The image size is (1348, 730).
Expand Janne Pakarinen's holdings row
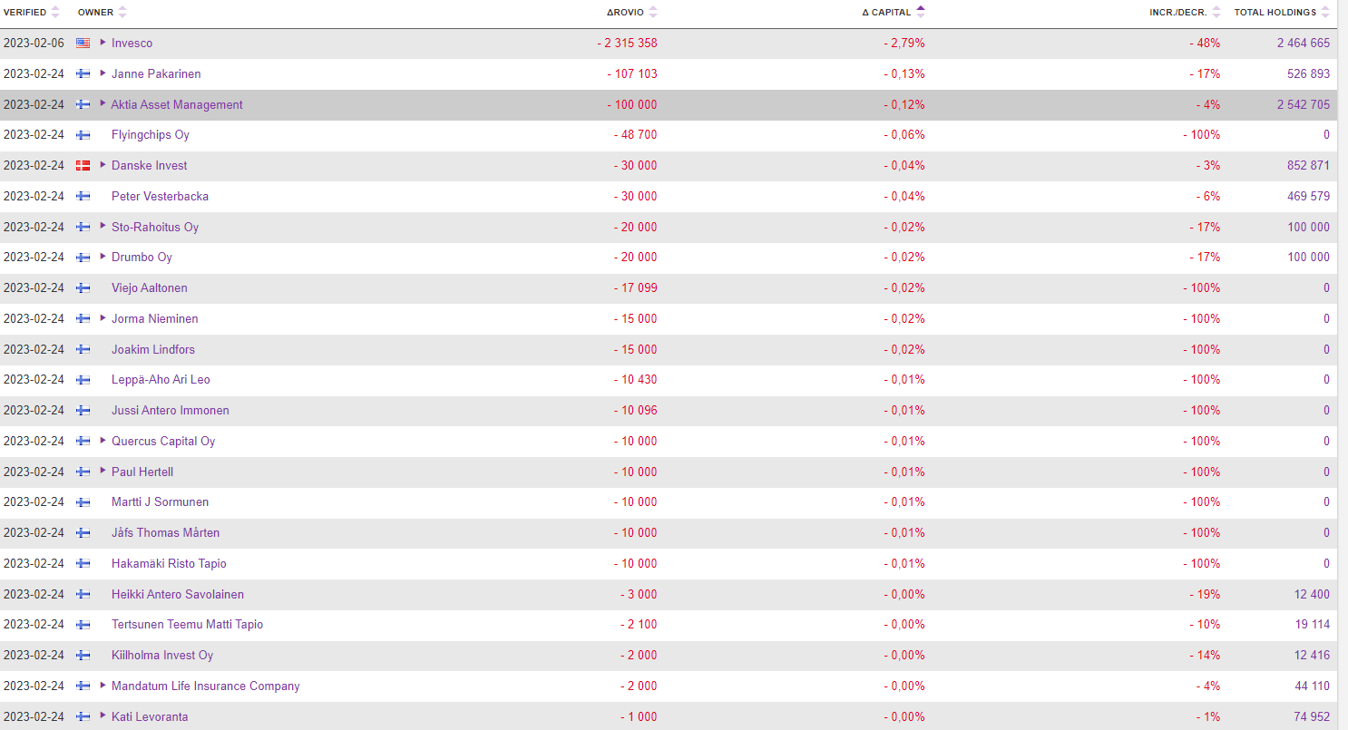click(103, 73)
